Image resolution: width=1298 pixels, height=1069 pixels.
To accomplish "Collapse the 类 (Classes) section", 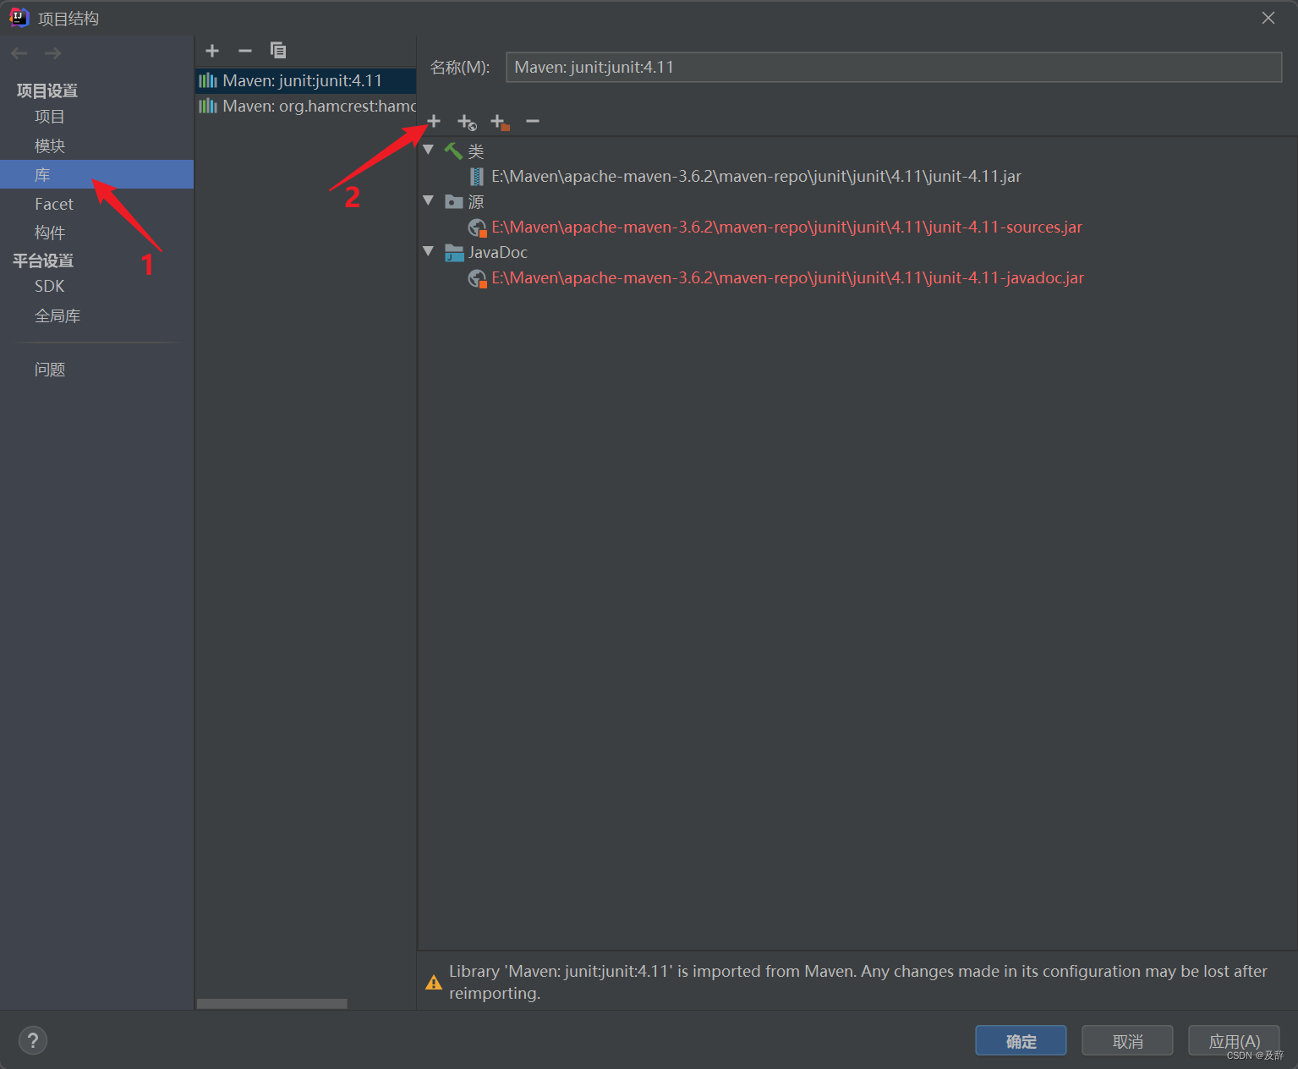I will 429,150.
